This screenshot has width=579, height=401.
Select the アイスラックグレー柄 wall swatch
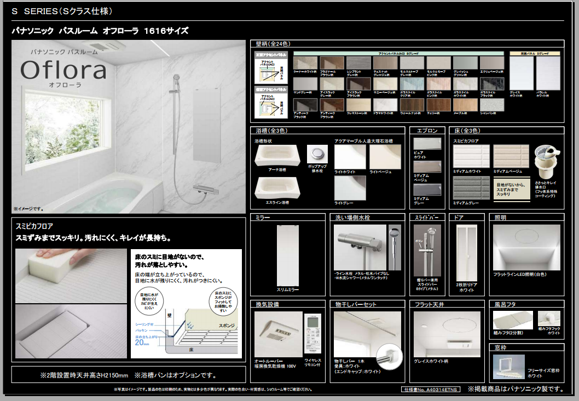click(332, 84)
